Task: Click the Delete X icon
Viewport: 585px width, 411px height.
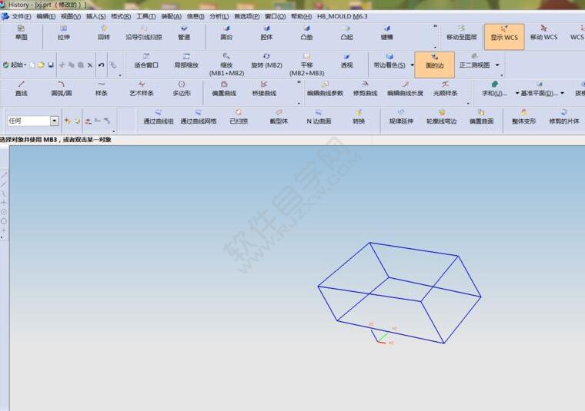Action: pos(90,65)
